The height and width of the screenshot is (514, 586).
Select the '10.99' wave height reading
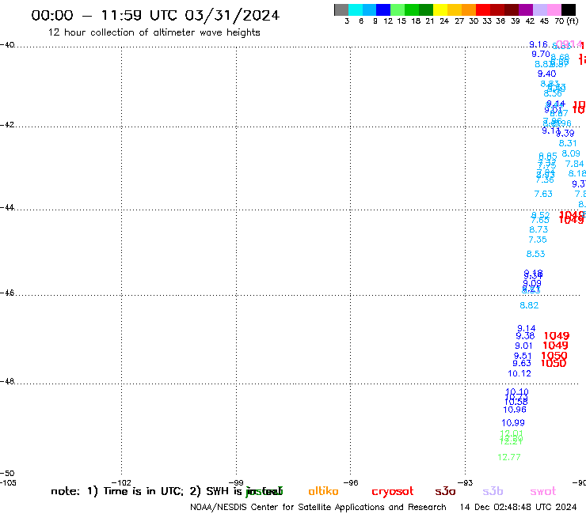513,422
